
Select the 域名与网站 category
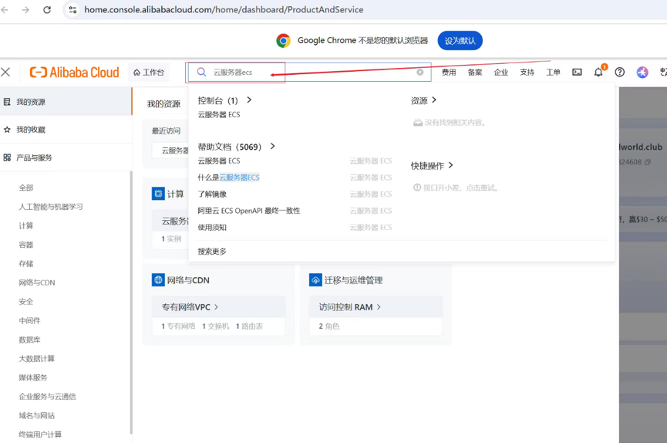[36, 415]
